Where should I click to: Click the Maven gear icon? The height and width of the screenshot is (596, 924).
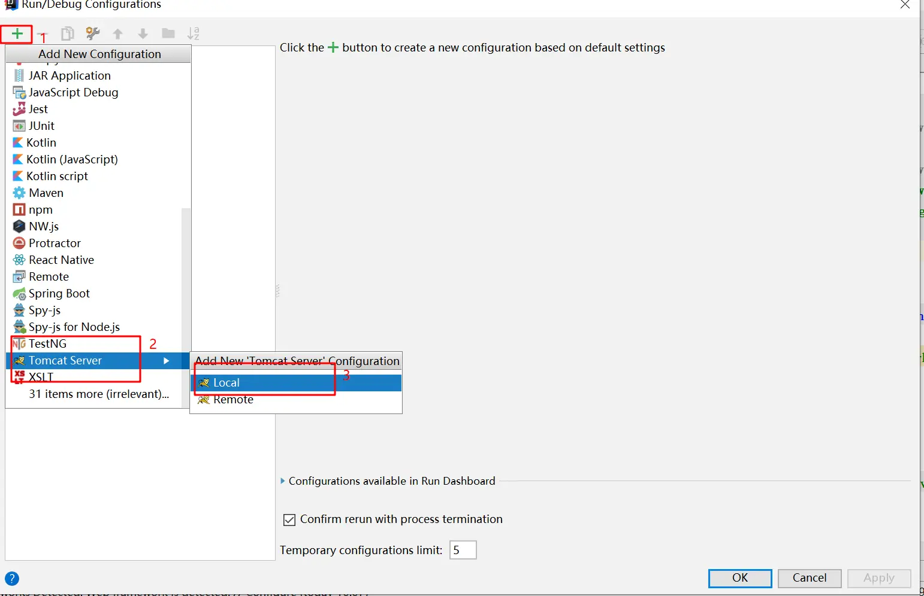[x=19, y=193]
